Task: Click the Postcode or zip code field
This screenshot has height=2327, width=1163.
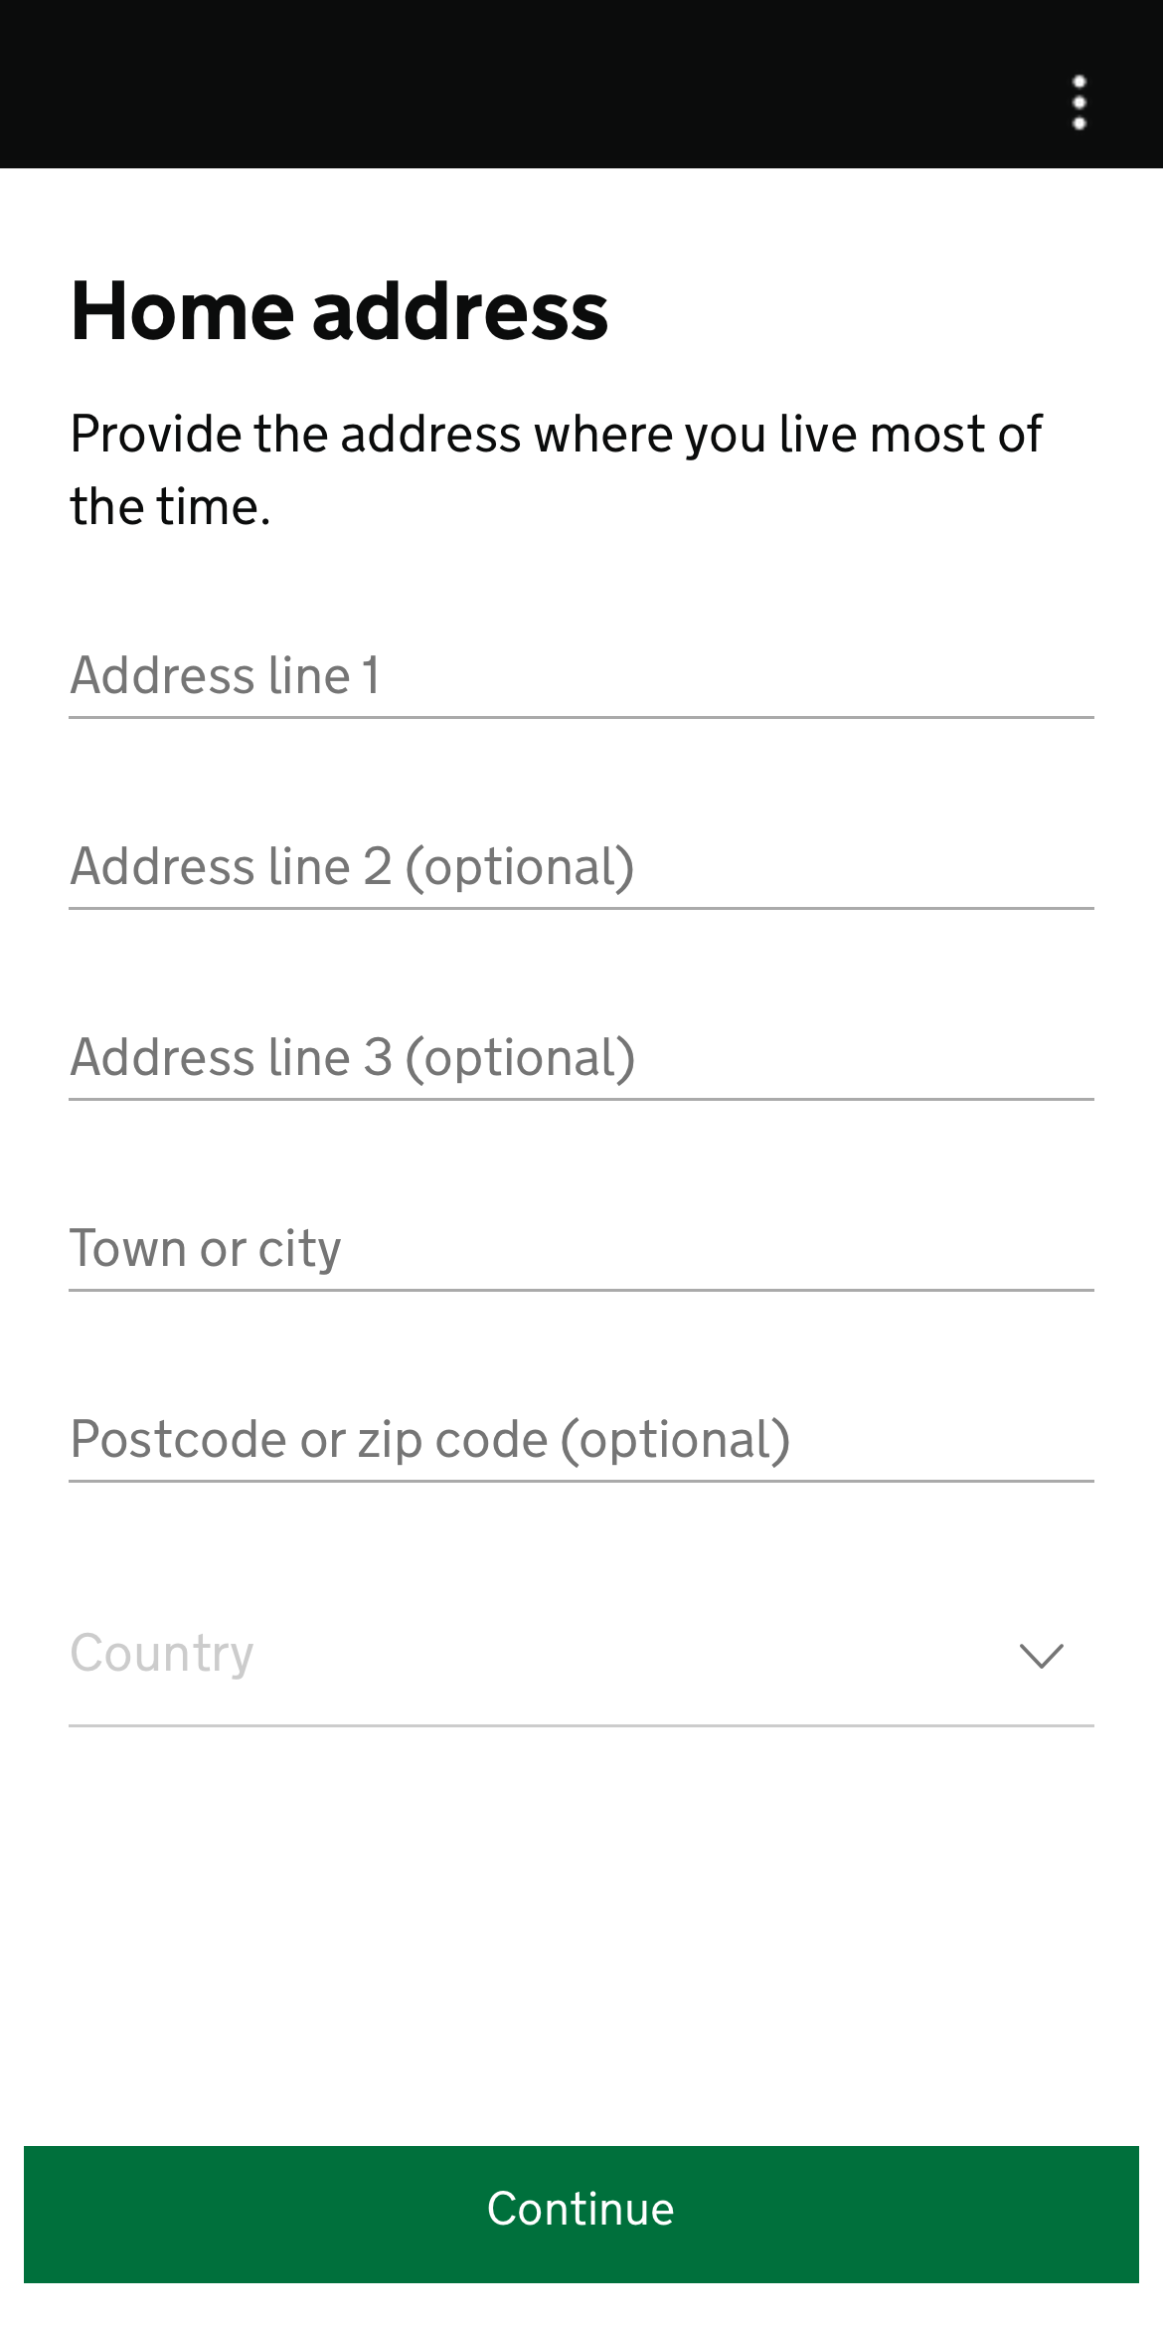Action: [581, 1440]
